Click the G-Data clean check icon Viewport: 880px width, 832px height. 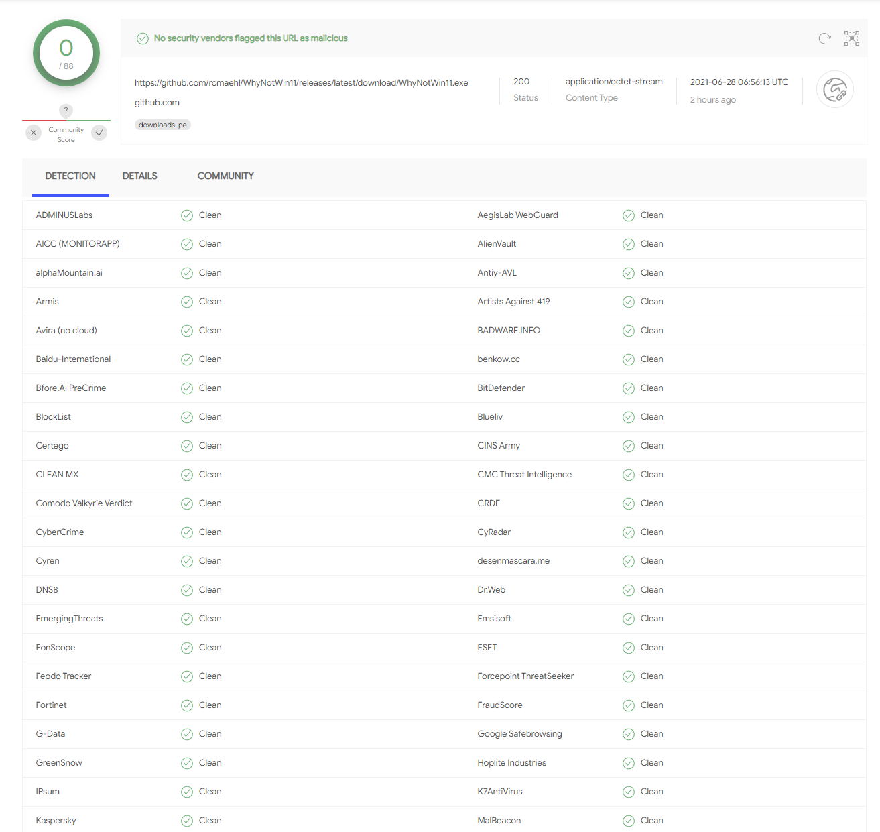187,734
